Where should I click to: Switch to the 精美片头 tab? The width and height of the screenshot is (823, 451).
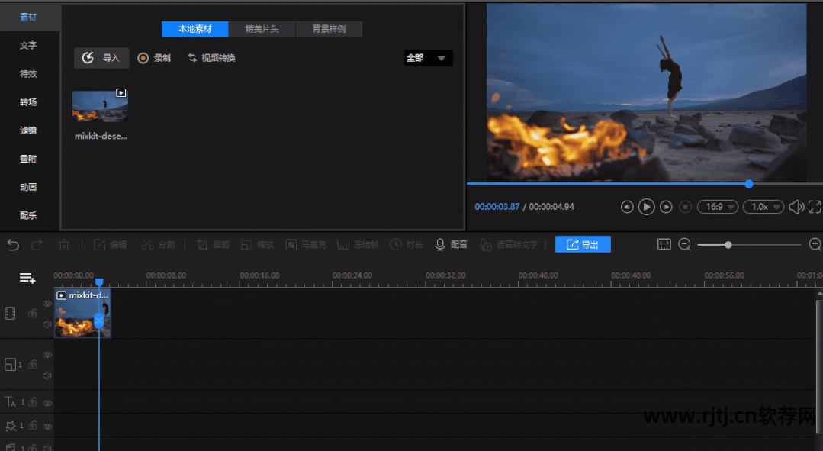(x=262, y=29)
